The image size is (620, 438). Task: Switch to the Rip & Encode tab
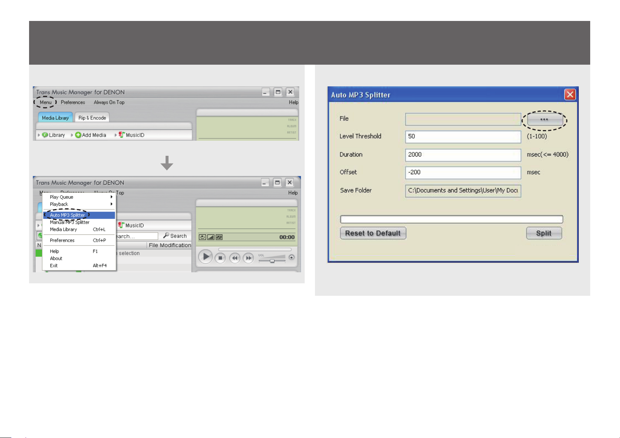click(92, 118)
